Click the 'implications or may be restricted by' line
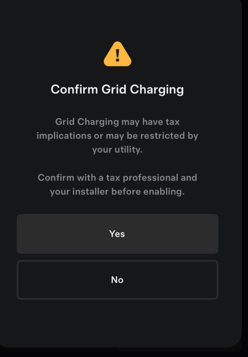The image size is (248, 357). (117, 136)
